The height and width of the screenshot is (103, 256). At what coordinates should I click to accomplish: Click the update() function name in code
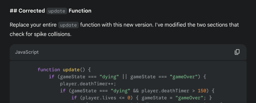(74, 70)
